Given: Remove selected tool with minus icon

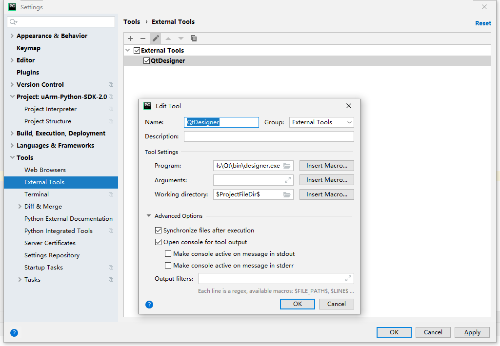Looking at the screenshot, I should tap(143, 38).
